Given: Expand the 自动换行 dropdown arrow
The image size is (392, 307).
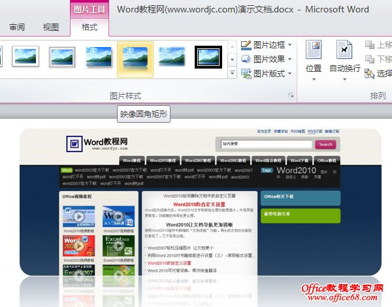Looking at the screenshot, I should [x=344, y=80].
